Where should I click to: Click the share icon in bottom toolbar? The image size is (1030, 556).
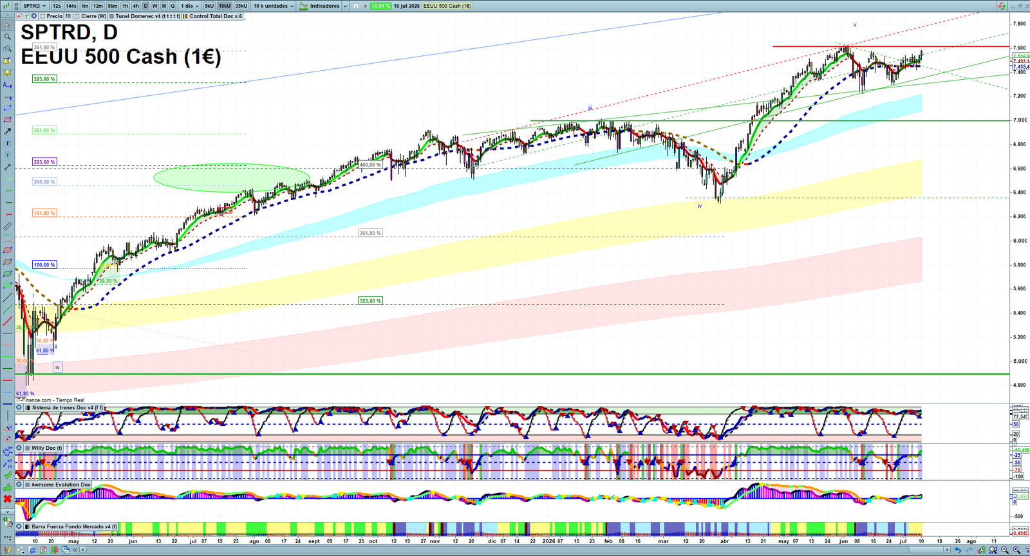20,550
